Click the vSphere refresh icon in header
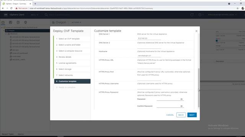245x137 pixels. tap(192, 14)
